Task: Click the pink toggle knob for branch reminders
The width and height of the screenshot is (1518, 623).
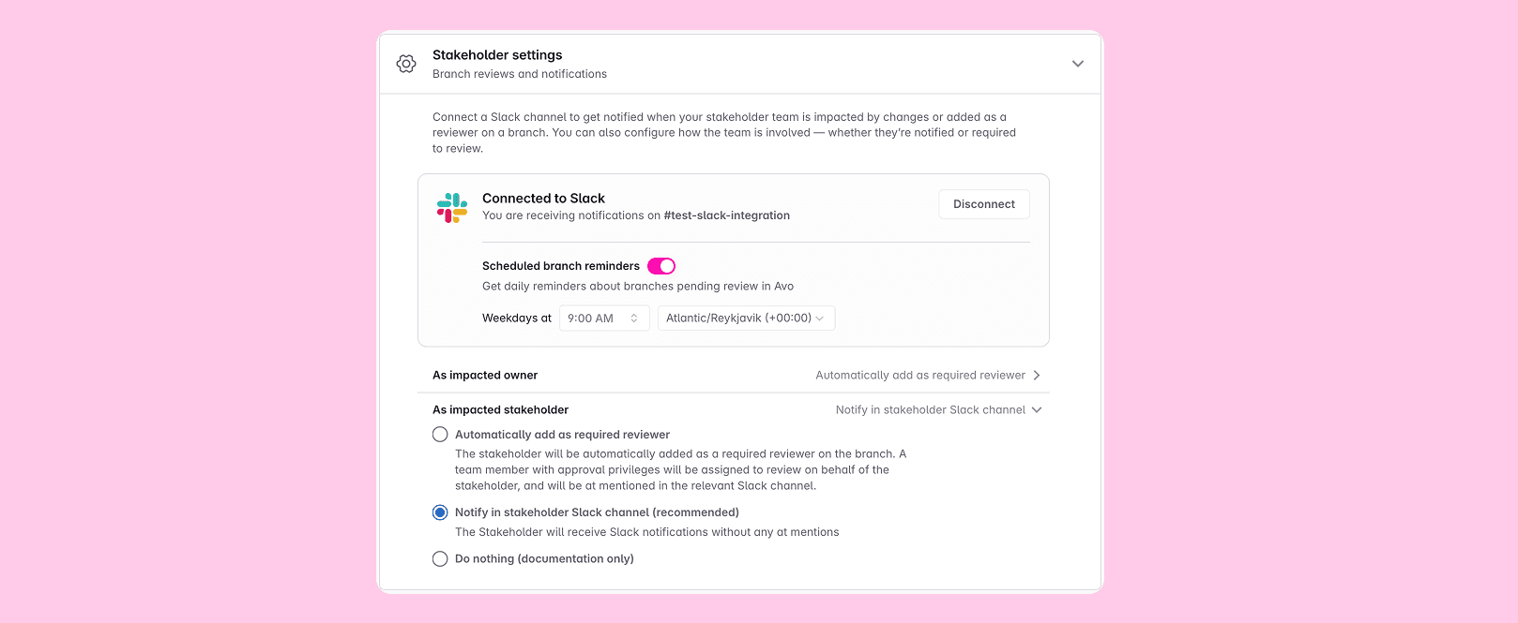Action: (666, 266)
